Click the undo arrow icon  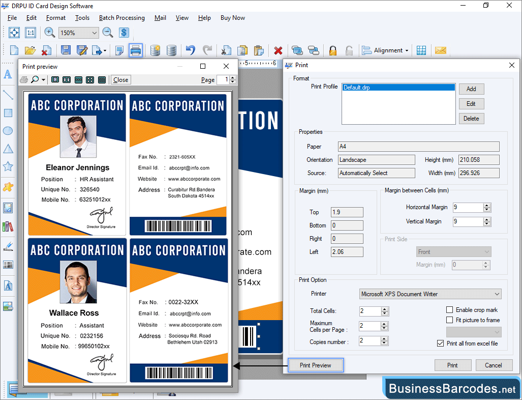pyautogui.click(x=191, y=50)
